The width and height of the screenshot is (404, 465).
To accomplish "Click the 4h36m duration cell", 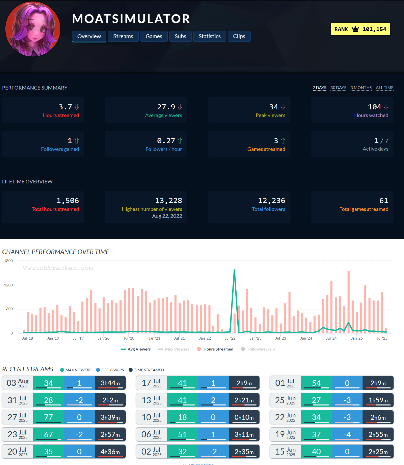I will pyautogui.click(x=110, y=452).
